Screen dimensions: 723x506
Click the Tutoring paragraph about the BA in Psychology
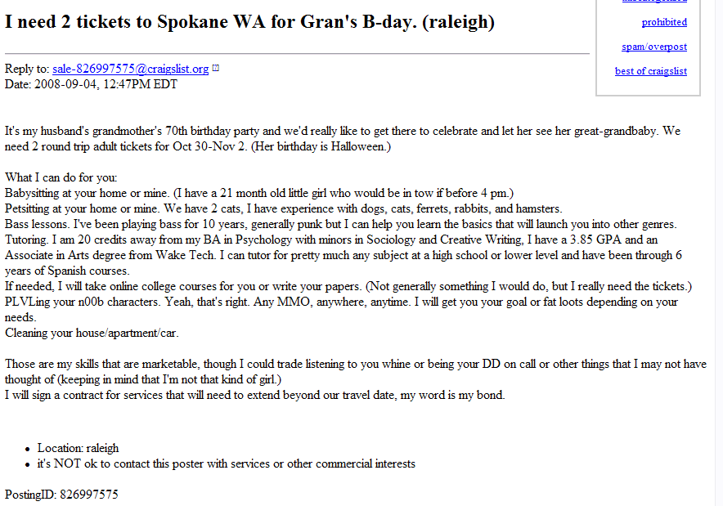click(344, 255)
